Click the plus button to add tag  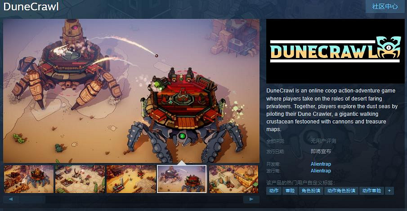point(389,191)
